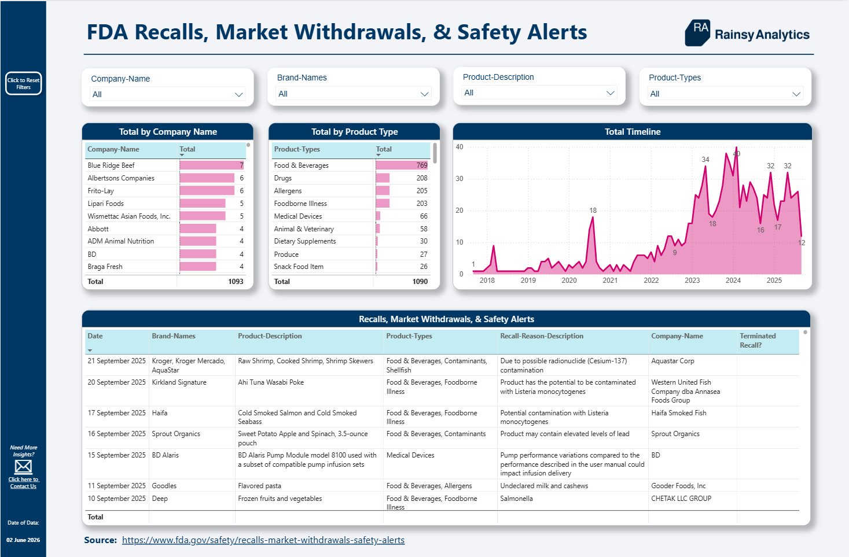Viewport: 849px width, 557px height.
Task: Select Frito-Lay company row
Action: click(166, 191)
